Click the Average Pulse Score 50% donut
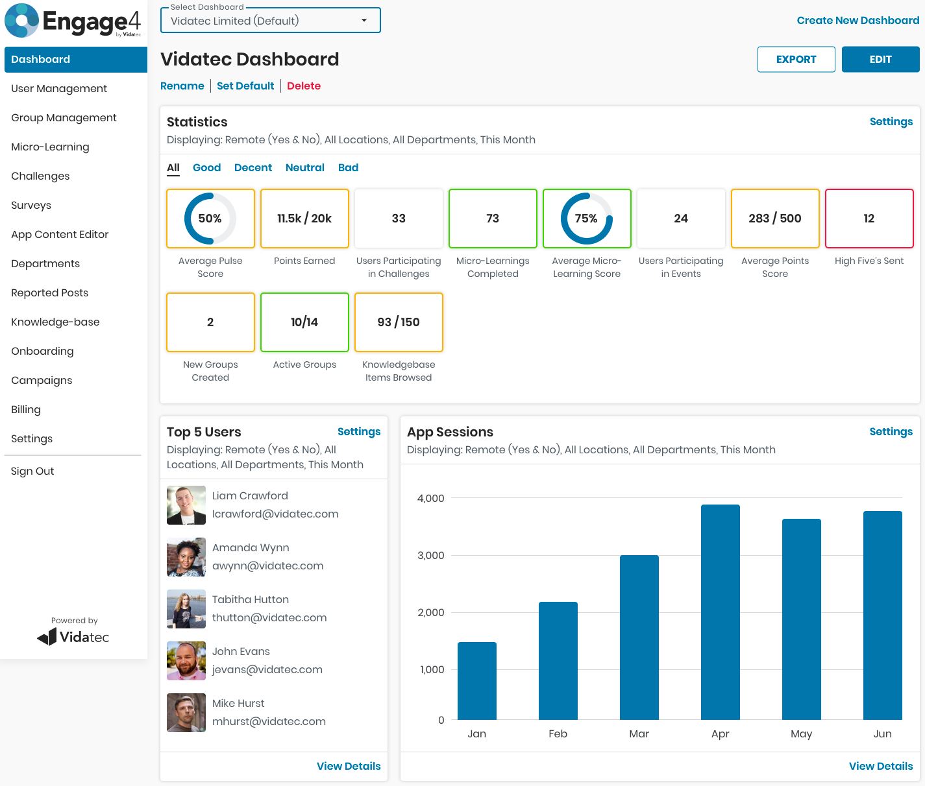Viewport: 925px width, 786px height. tap(210, 219)
